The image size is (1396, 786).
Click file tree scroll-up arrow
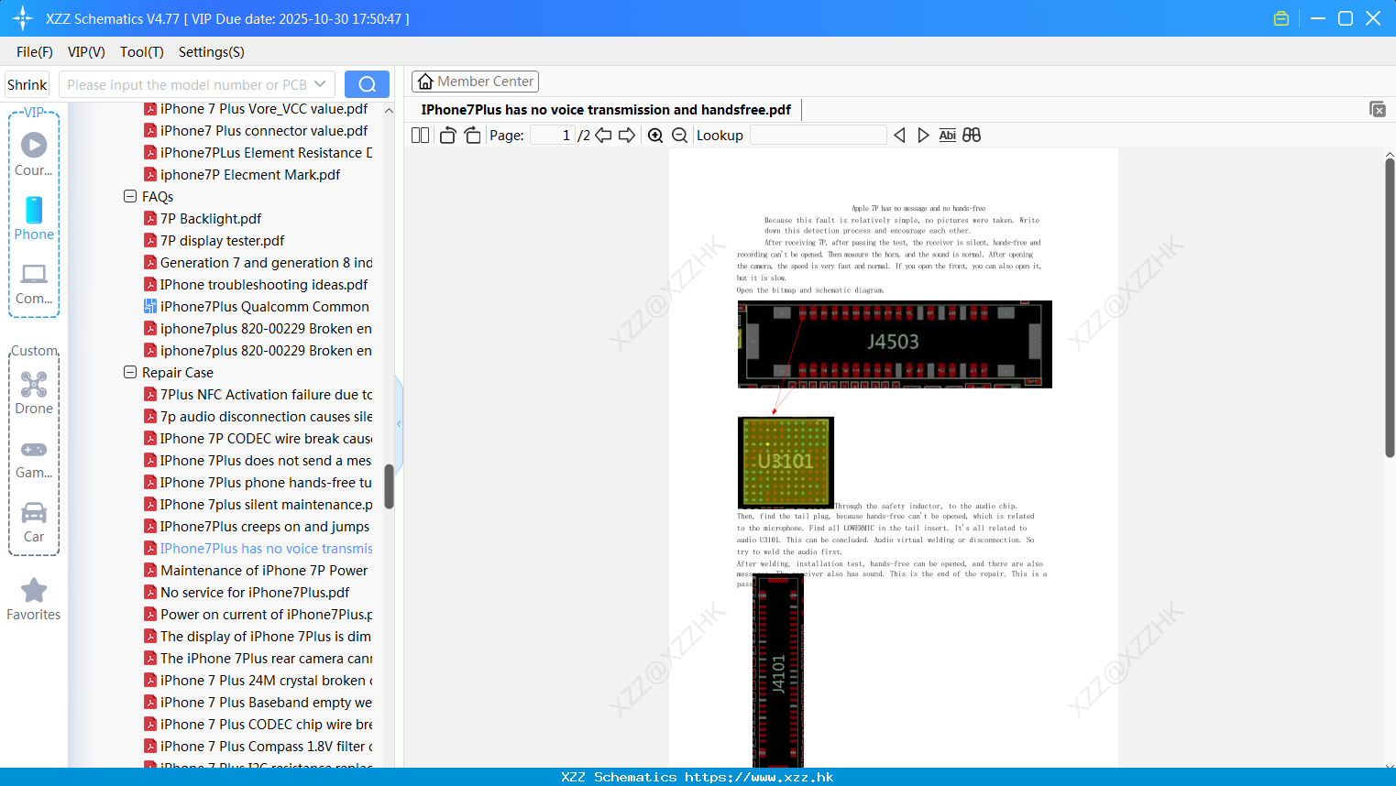389,110
